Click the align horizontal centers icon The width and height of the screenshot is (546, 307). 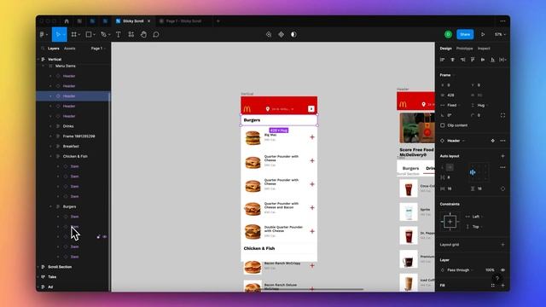coord(452,60)
